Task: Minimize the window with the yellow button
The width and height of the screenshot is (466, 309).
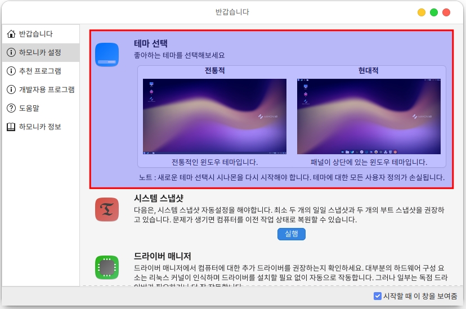Action: pos(422,12)
